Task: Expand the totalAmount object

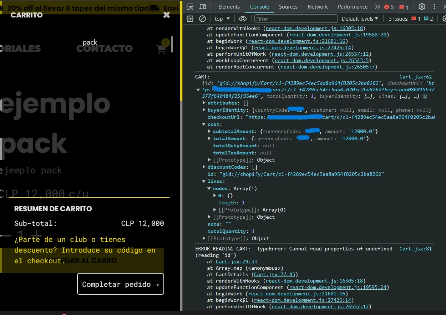Action: click(x=209, y=139)
